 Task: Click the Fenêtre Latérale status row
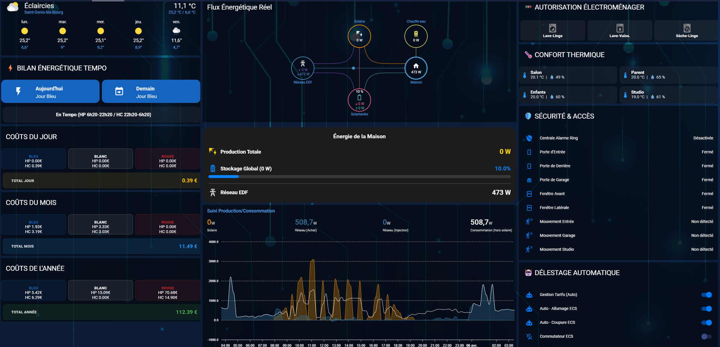tap(619, 208)
